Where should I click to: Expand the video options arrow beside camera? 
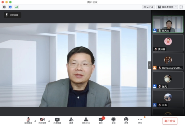pyautogui.click(x=49, y=121)
